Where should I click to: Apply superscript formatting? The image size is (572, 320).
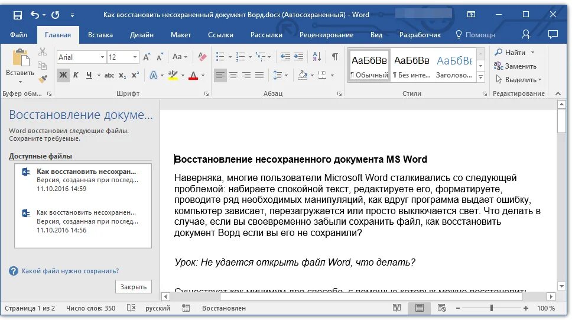click(135, 75)
